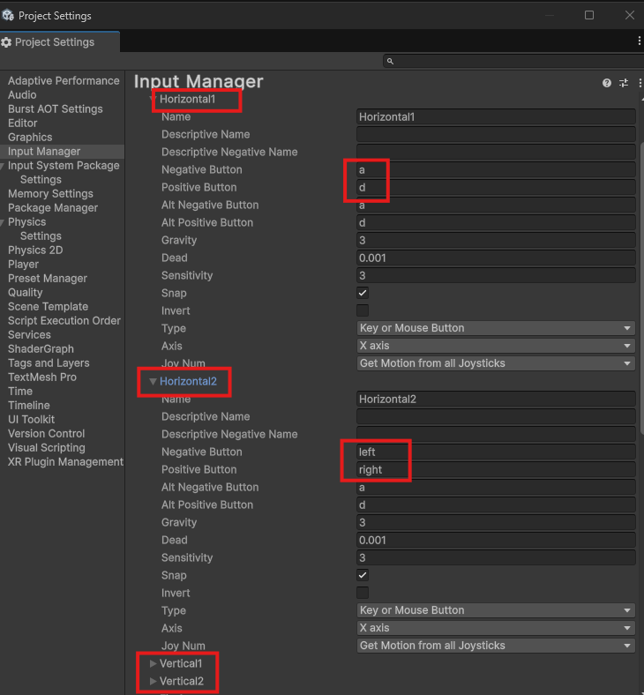Open Input Manager three-dot options menu
The image size is (644, 695).
(x=640, y=83)
